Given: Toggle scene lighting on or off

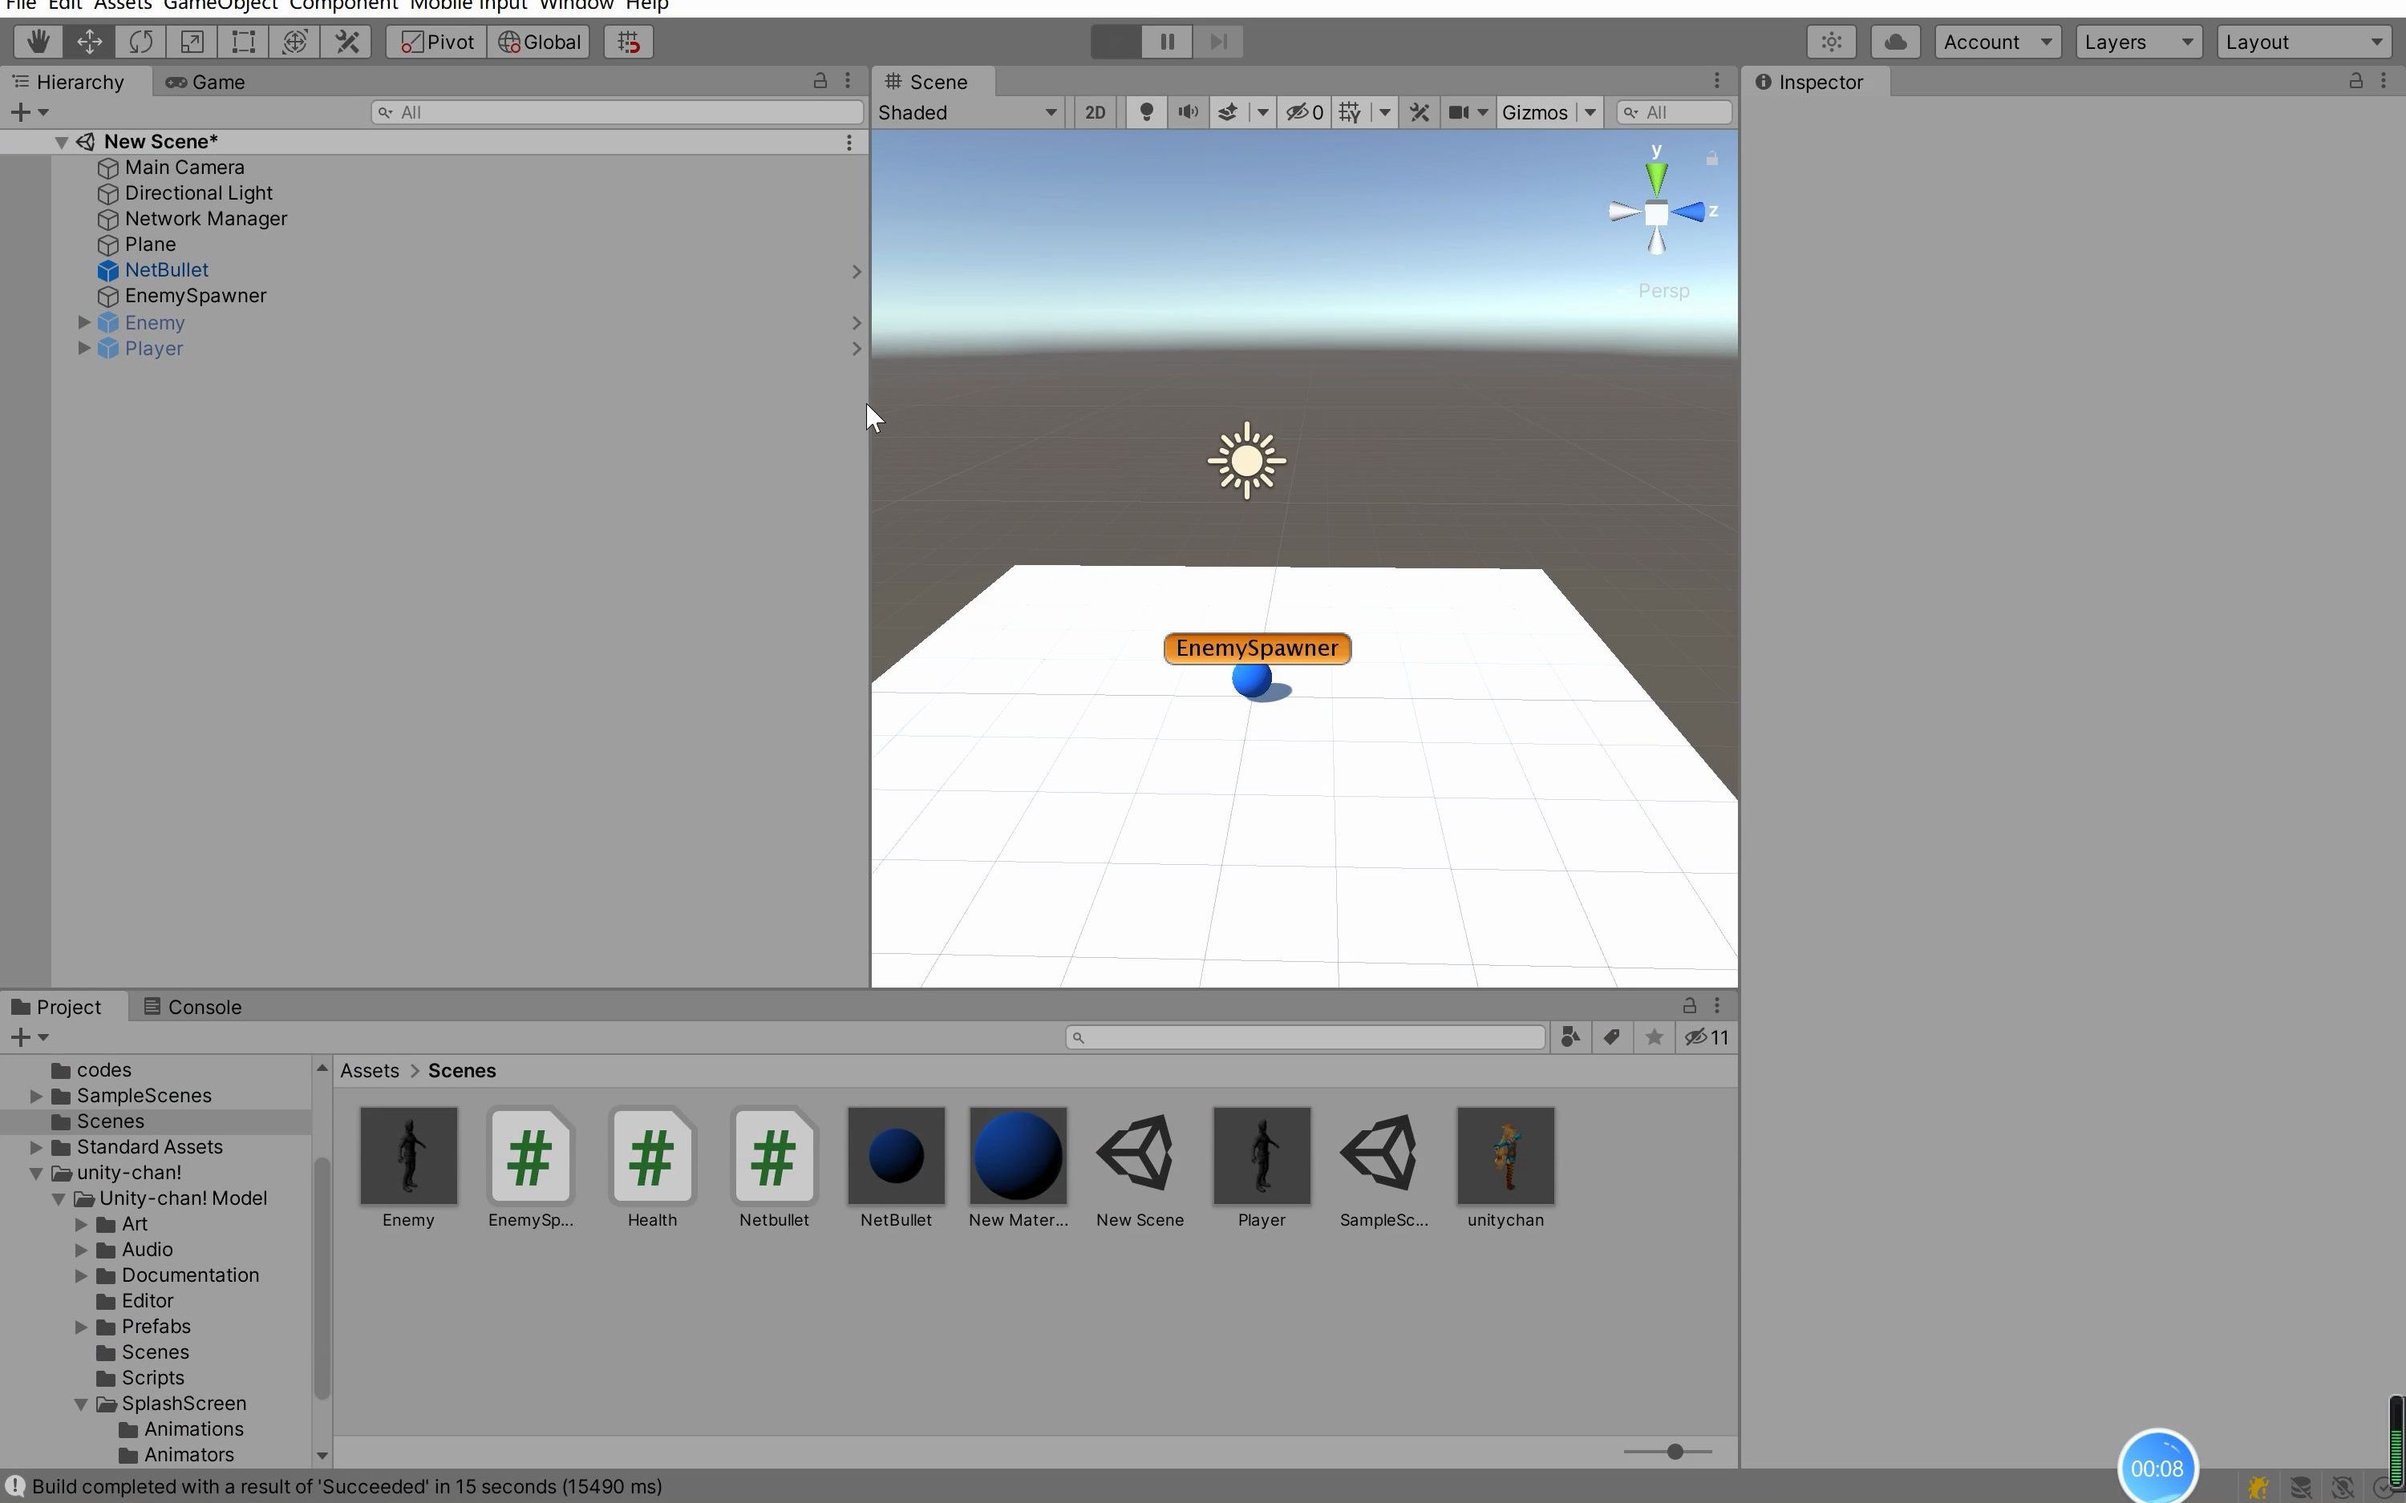Looking at the screenshot, I should click(1144, 112).
